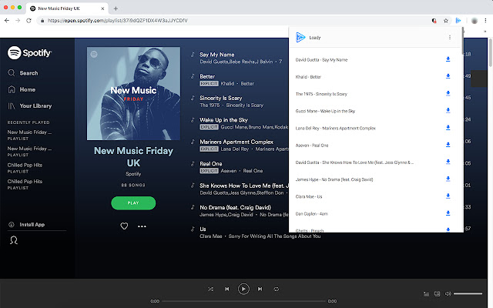Adjust the volume slider

click(x=468, y=294)
